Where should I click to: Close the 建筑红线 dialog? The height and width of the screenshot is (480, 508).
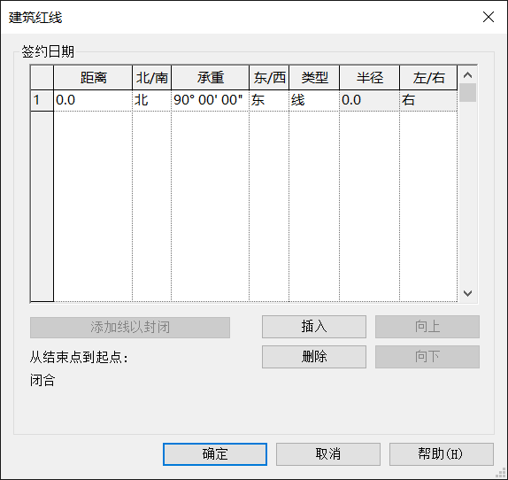tap(489, 17)
